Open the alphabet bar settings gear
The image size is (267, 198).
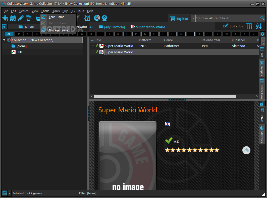(262, 34)
